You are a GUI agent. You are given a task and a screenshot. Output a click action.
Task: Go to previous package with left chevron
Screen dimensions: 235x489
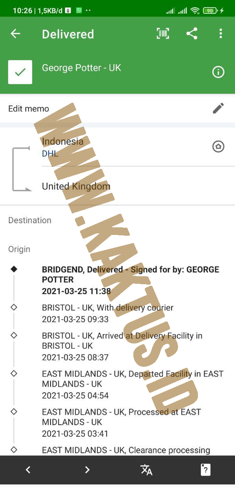[x=28, y=470]
